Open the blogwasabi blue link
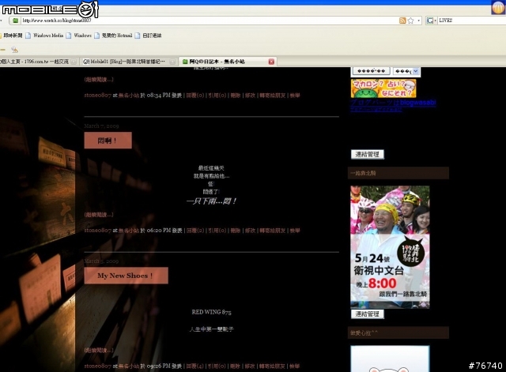This screenshot has height=372, width=506. pyautogui.click(x=393, y=103)
